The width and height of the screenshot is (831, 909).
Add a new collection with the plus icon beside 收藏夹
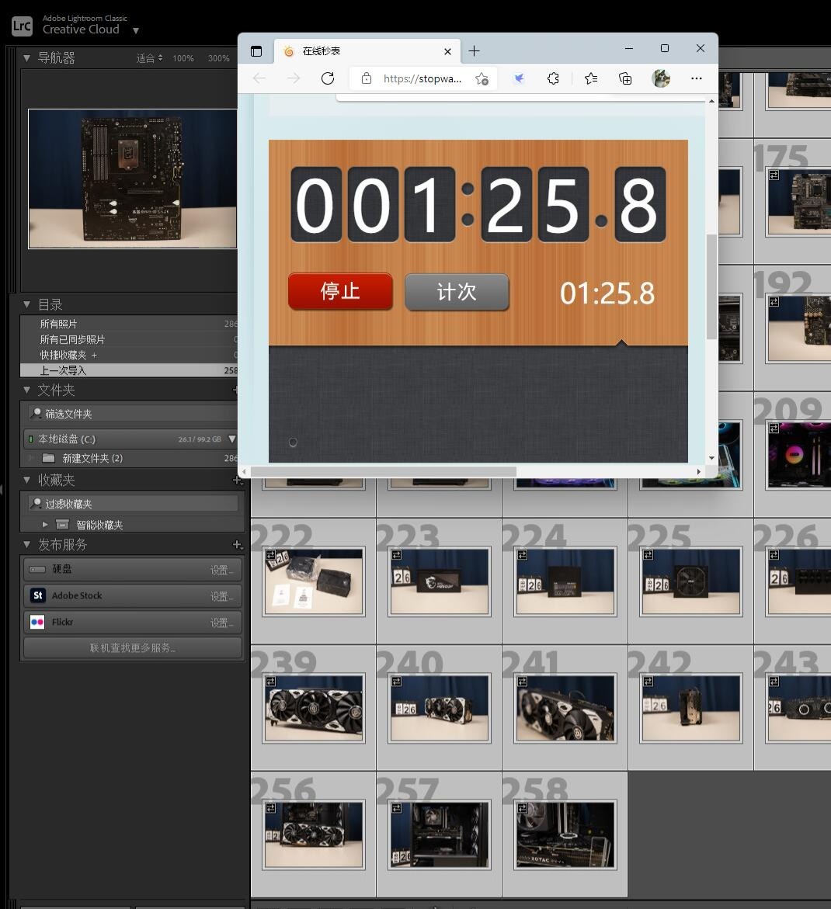coord(237,481)
